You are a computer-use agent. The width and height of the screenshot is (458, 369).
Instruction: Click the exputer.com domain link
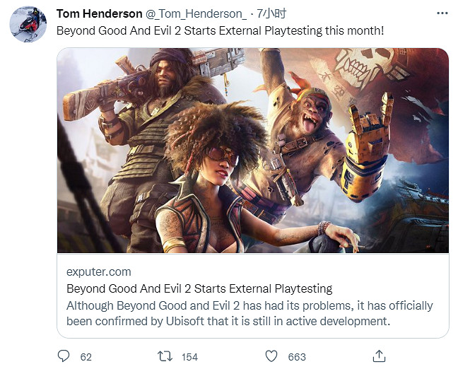pos(98,271)
